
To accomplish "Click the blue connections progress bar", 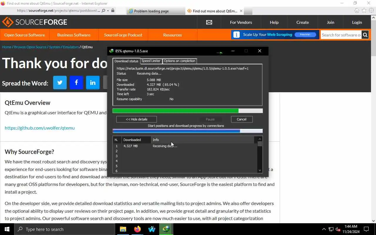I will pos(187,131).
